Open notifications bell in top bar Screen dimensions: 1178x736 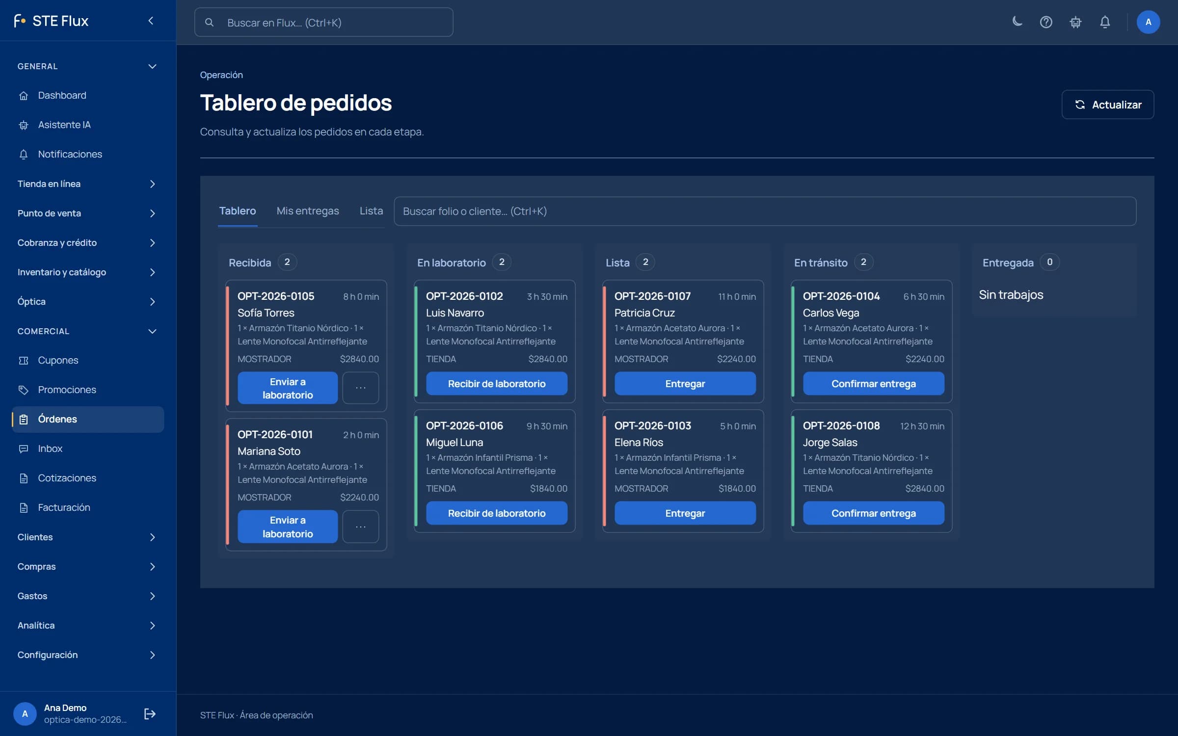[1105, 22]
